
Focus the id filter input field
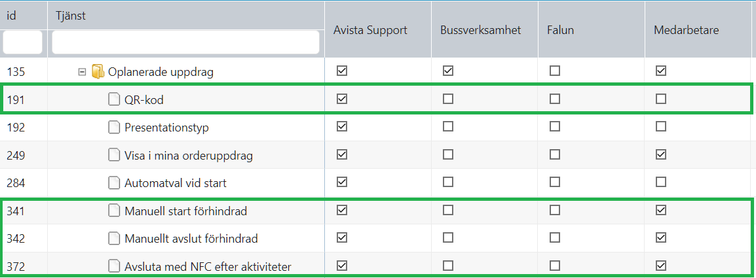coord(23,43)
